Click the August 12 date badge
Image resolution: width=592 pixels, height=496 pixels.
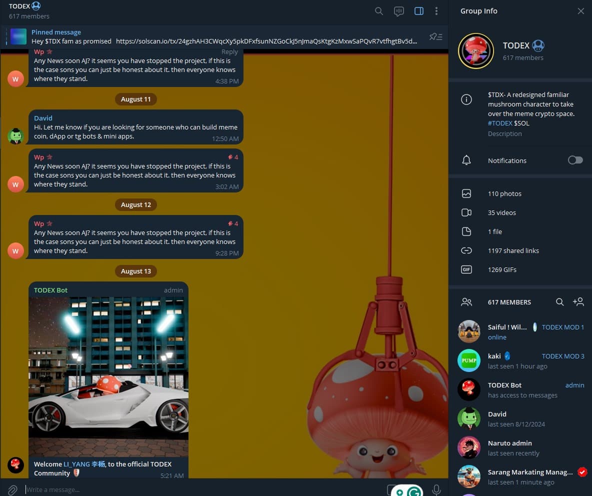(136, 204)
